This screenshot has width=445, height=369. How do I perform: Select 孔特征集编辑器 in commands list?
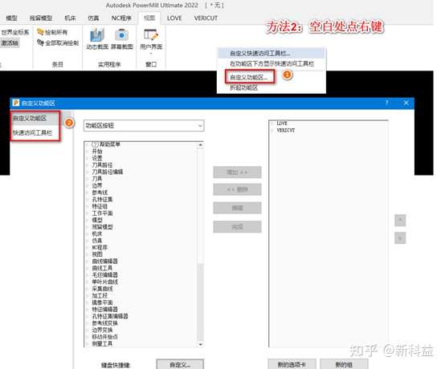click(x=110, y=316)
